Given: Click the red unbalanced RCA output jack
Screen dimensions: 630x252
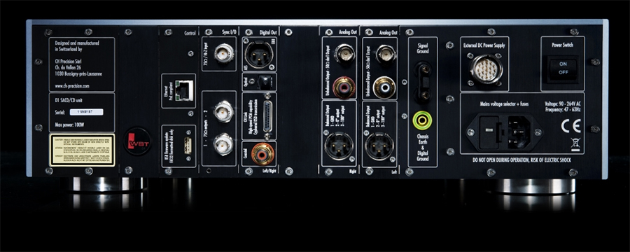Looking at the screenshot, I should coord(344,87).
